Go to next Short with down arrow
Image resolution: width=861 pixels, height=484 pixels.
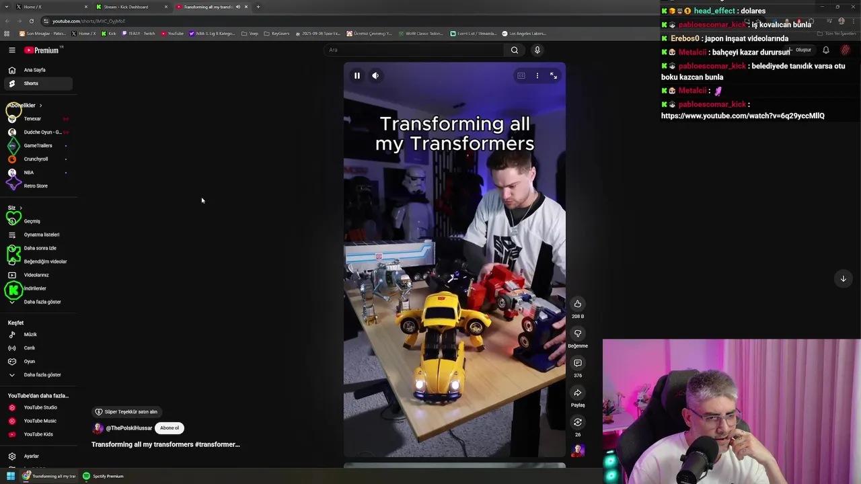point(843,278)
